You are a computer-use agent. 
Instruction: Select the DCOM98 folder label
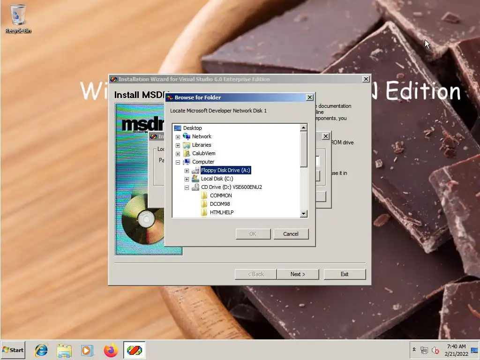220,204
